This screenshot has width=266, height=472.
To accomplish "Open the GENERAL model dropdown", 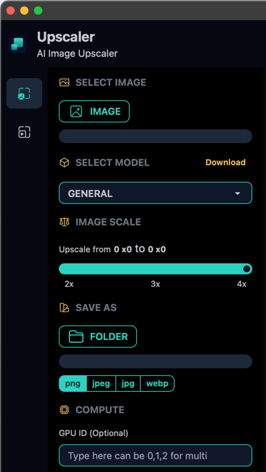I will (155, 193).
